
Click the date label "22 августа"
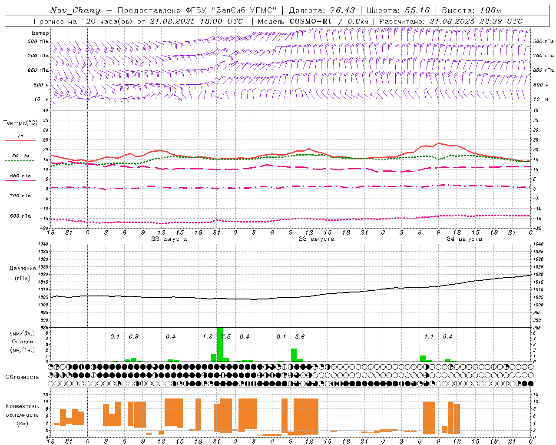pyautogui.click(x=169, y=239)
